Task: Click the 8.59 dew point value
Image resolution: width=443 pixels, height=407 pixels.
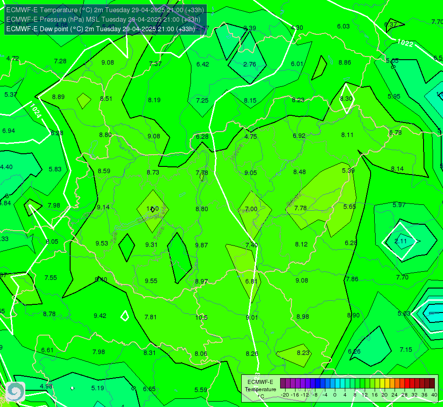Action: 104,171
